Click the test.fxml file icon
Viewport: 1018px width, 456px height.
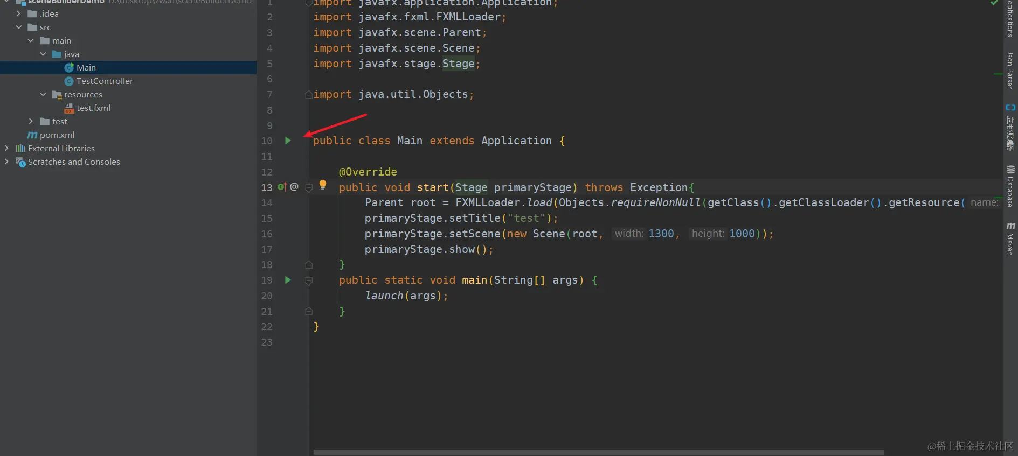click(69, 108)
